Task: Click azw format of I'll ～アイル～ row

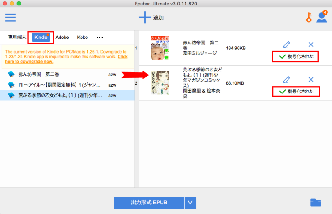Action: 112,85
